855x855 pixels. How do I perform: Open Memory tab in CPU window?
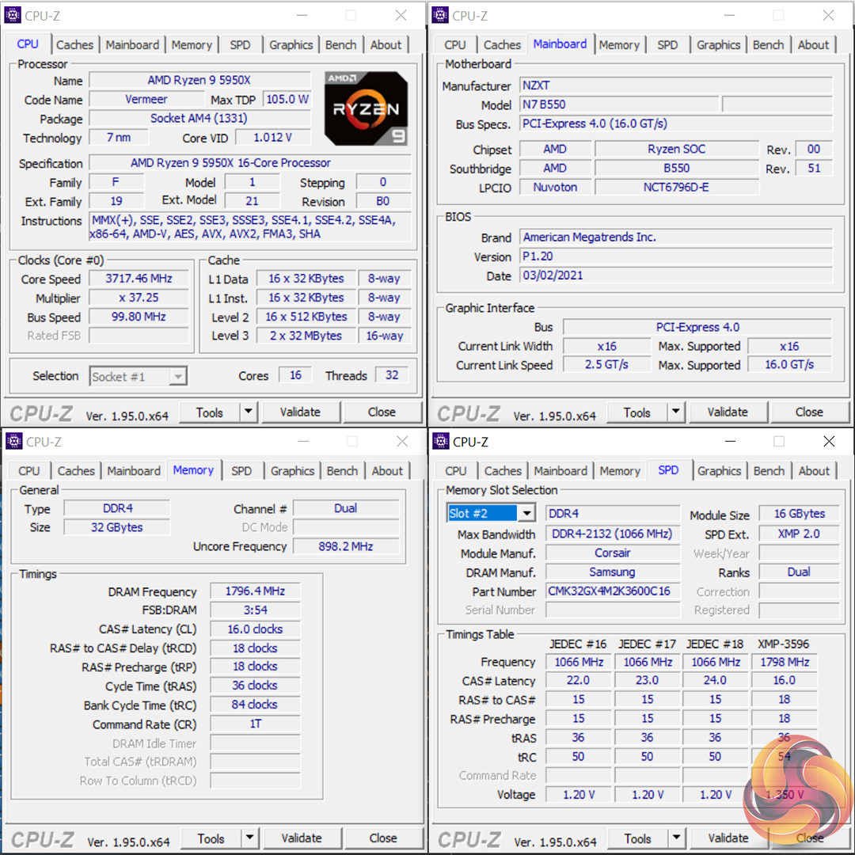click(192, 44)
